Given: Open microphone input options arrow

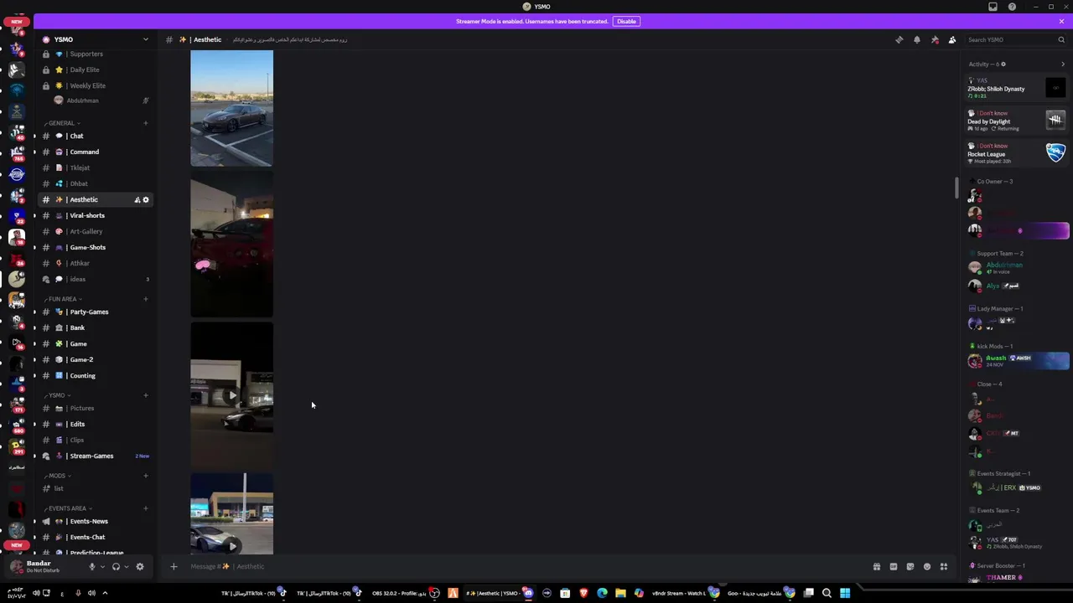Looking at the screenshot, I should [103, 566].
